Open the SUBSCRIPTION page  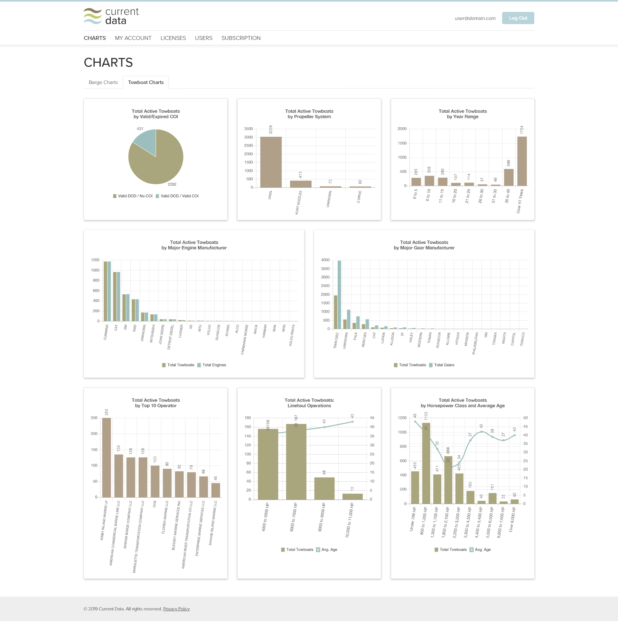(241, 38)
